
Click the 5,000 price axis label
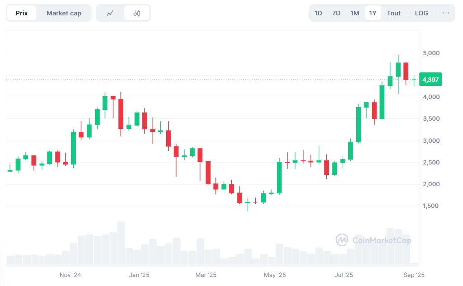[430, 53]
